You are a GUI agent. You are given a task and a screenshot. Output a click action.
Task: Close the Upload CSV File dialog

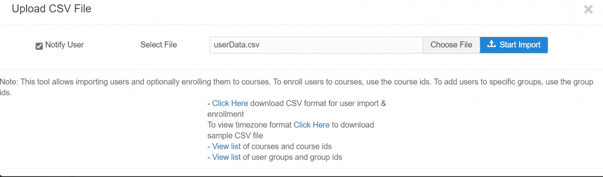(x=588, y=9)
